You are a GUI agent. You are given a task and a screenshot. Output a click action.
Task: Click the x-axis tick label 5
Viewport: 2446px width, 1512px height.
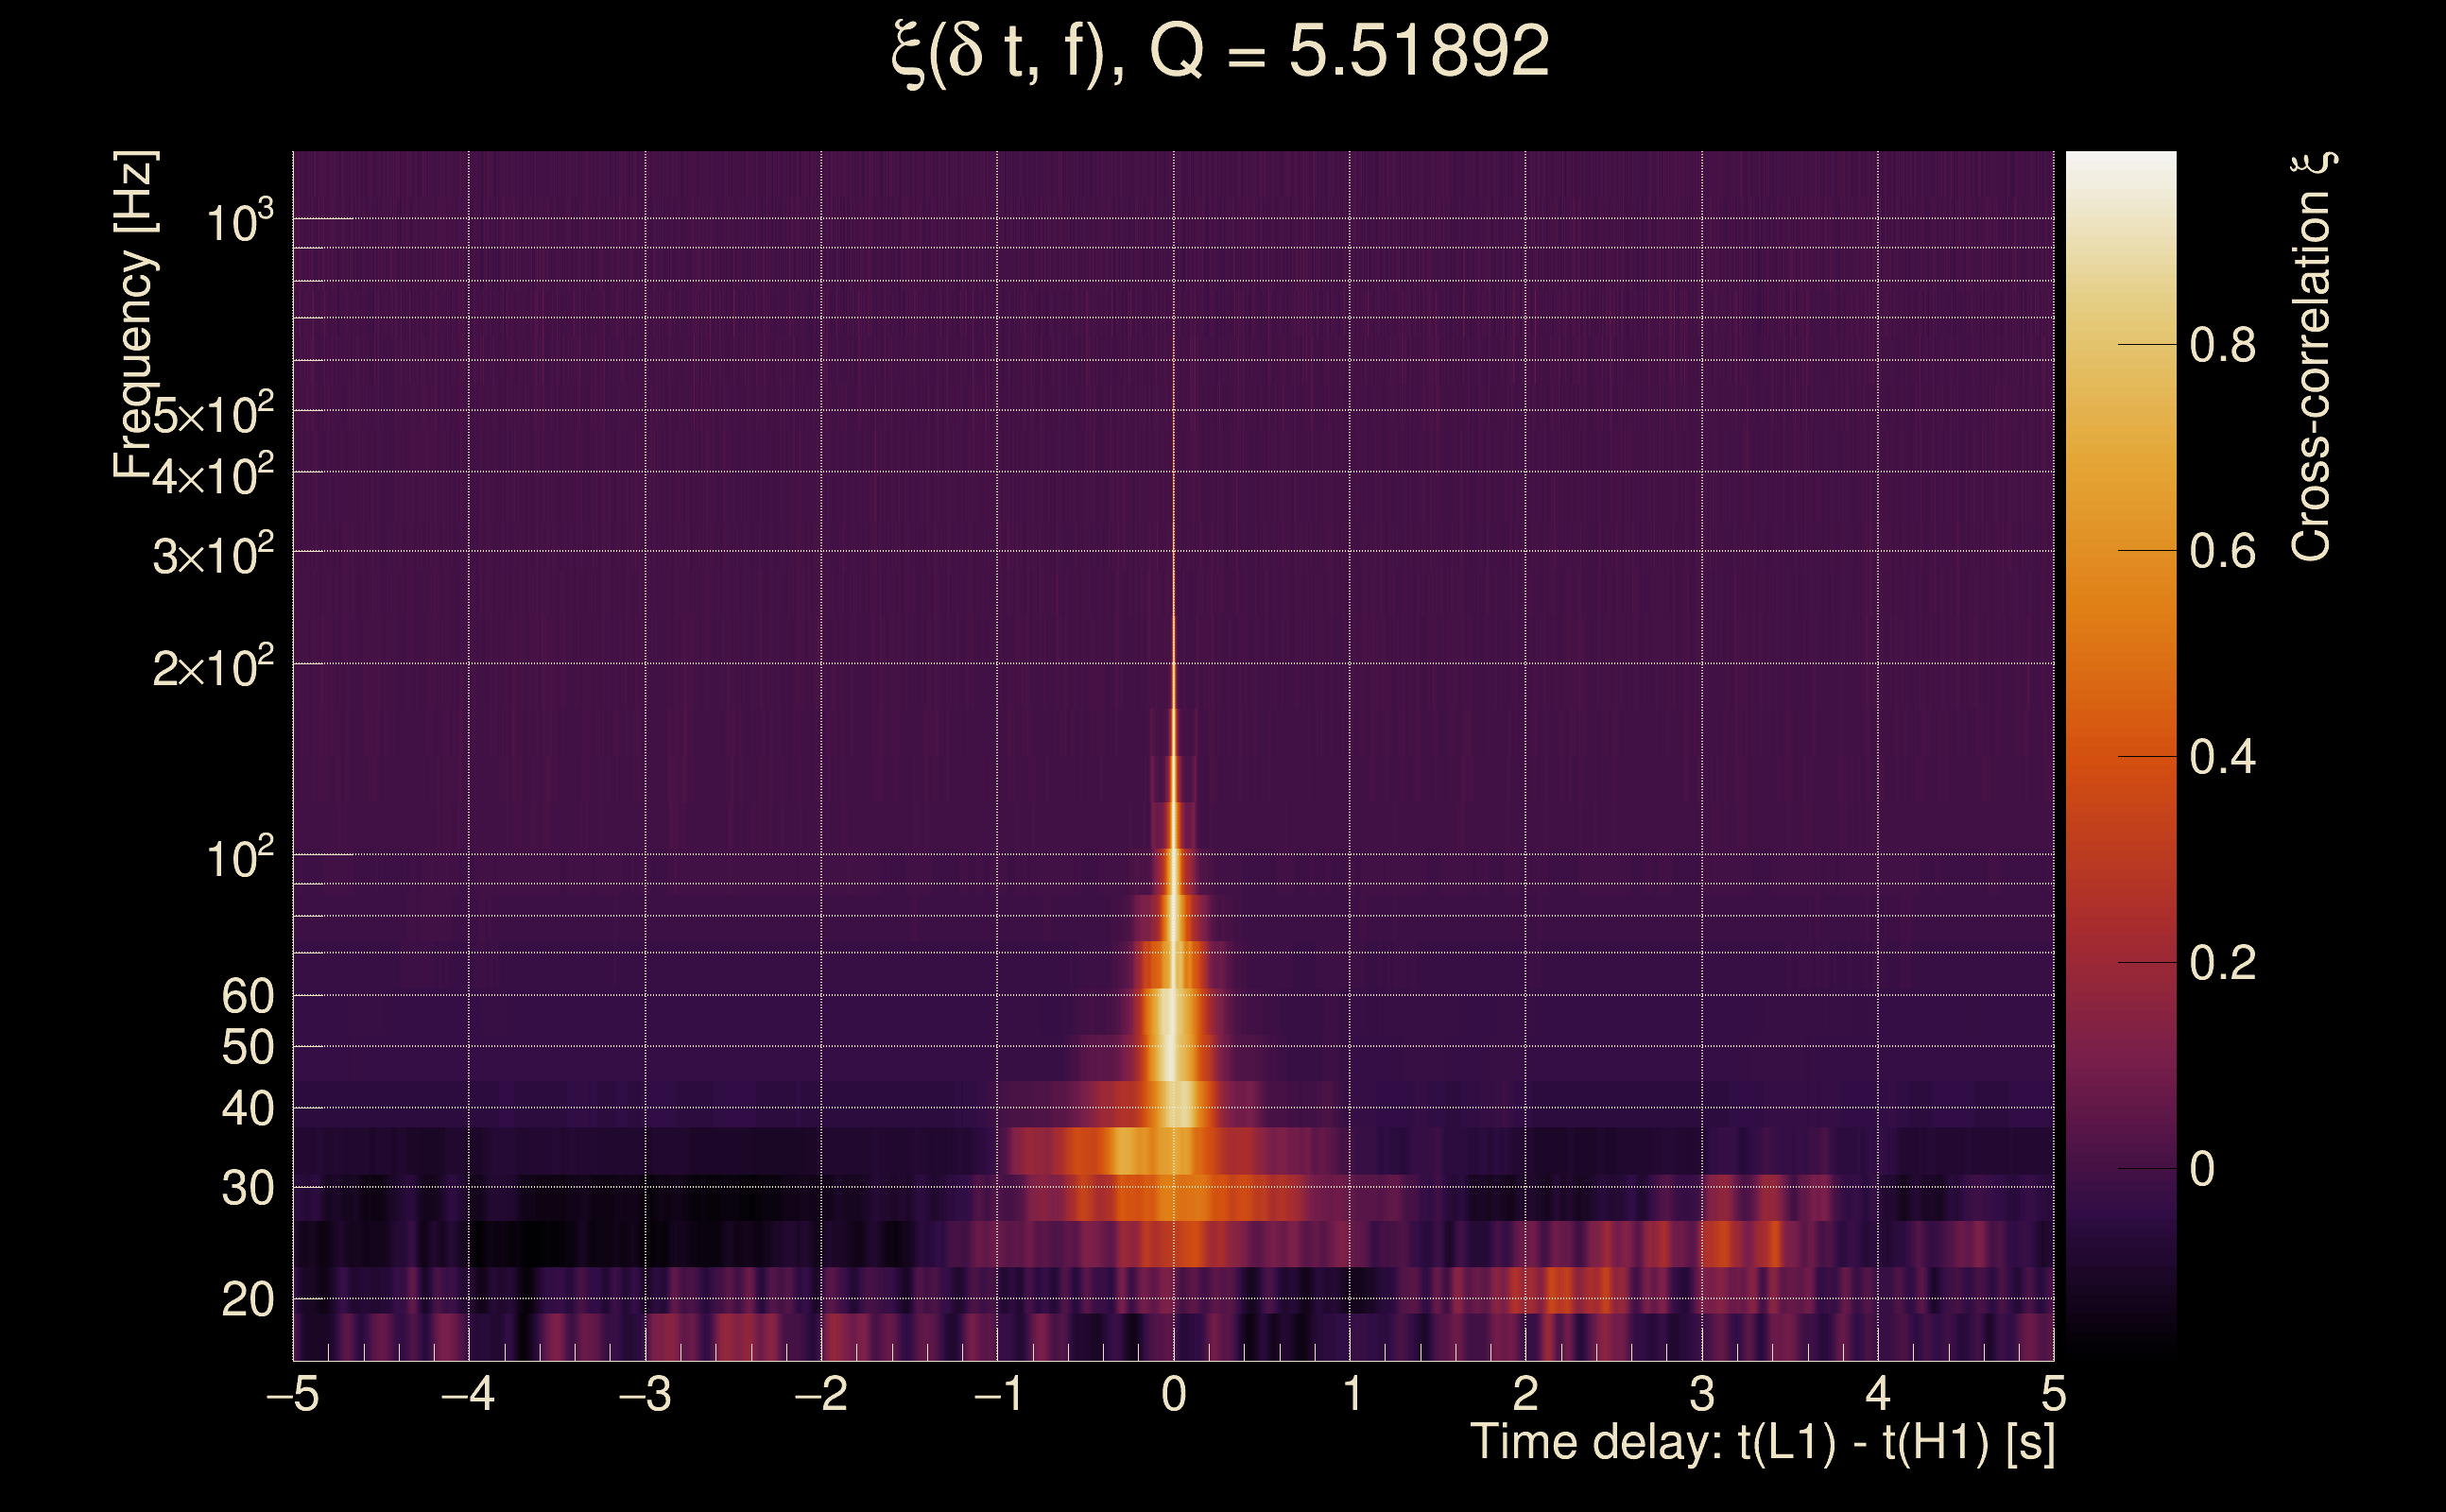(2054, 1394)
